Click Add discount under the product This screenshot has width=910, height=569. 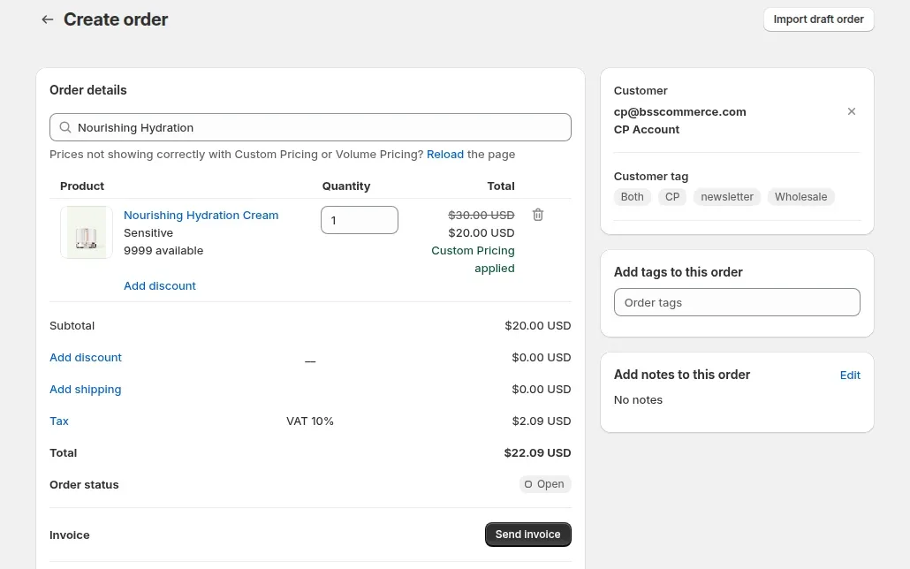click(160, 285)
